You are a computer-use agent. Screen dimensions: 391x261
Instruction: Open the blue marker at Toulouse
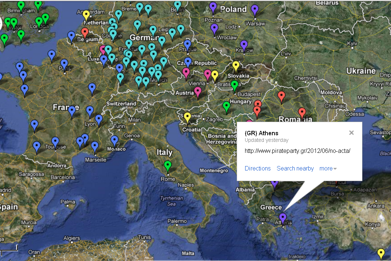coord(55,141)
